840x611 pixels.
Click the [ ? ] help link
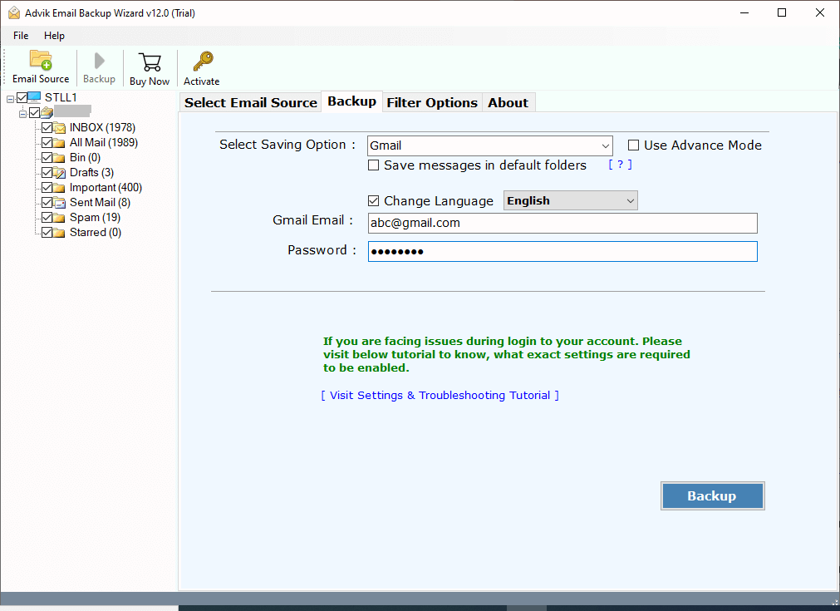621,165
